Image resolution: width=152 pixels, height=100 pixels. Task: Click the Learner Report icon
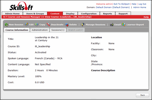124,24
